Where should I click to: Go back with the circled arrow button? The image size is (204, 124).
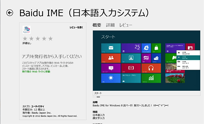[10, 13]
